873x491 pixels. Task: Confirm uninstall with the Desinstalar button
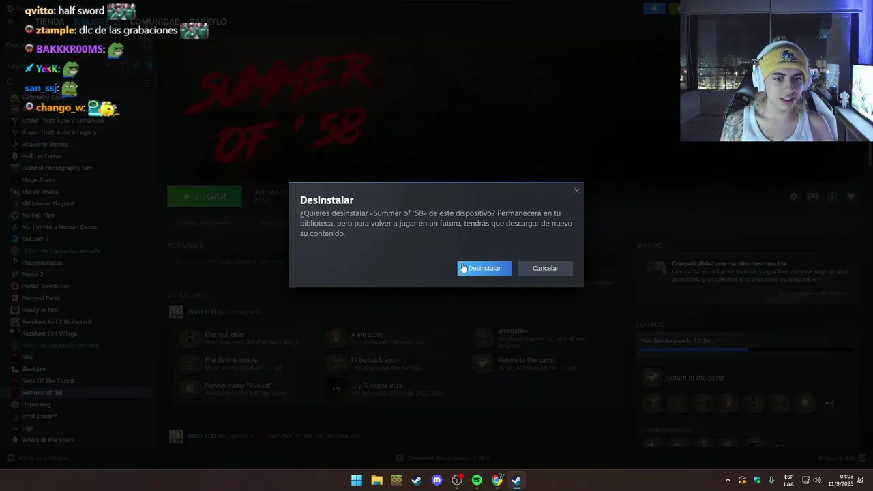pyautogui.click(x=484, y=268)
